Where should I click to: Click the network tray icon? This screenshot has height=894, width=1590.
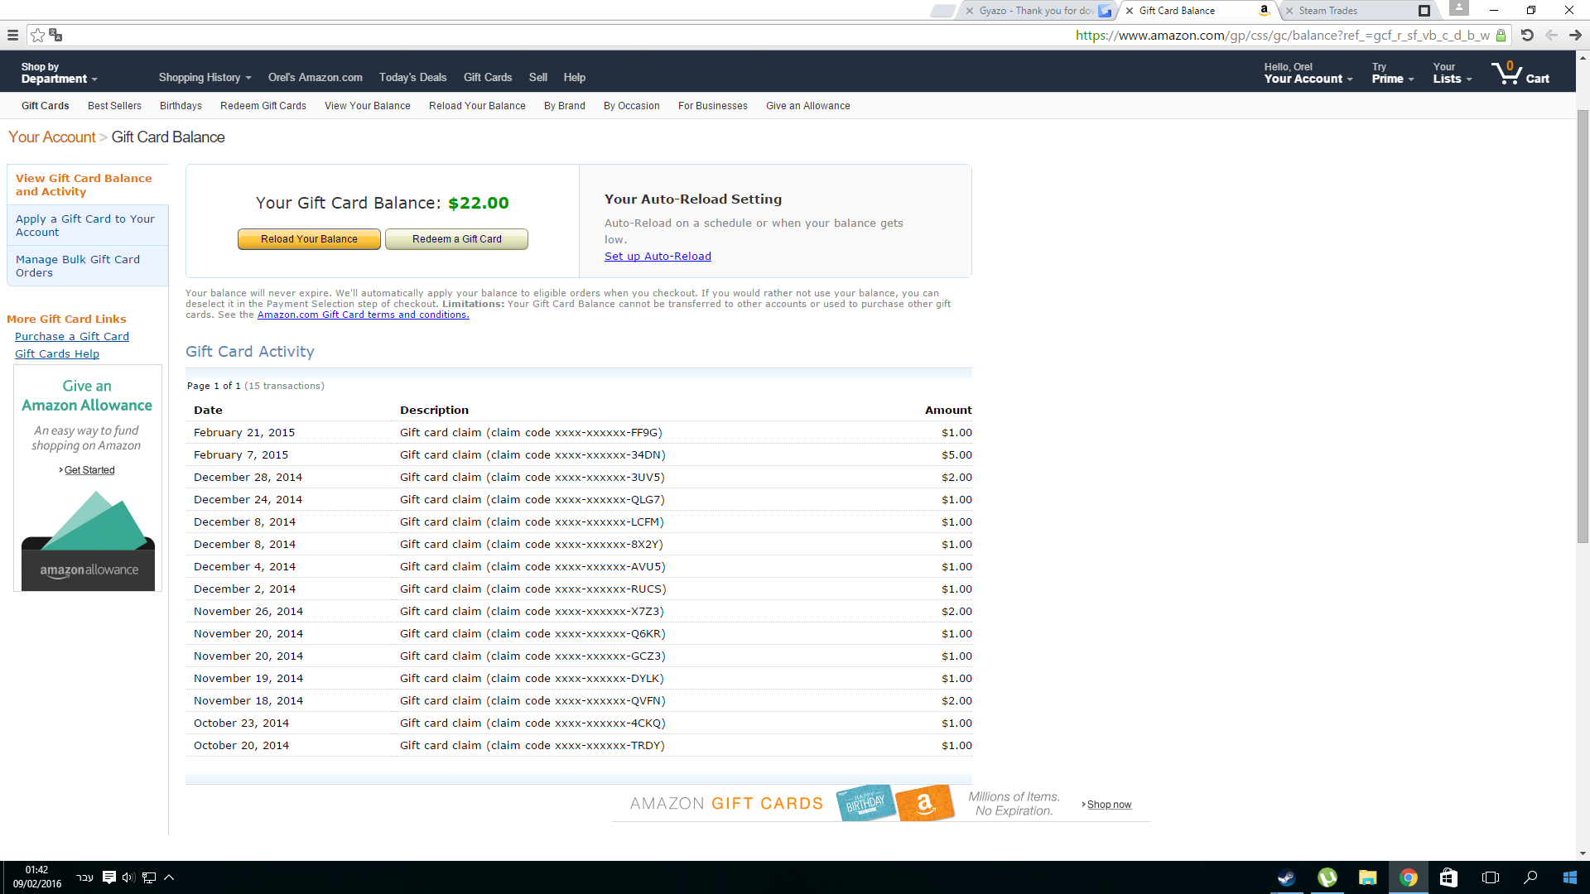pyautogui.click(x=149, y=877)
